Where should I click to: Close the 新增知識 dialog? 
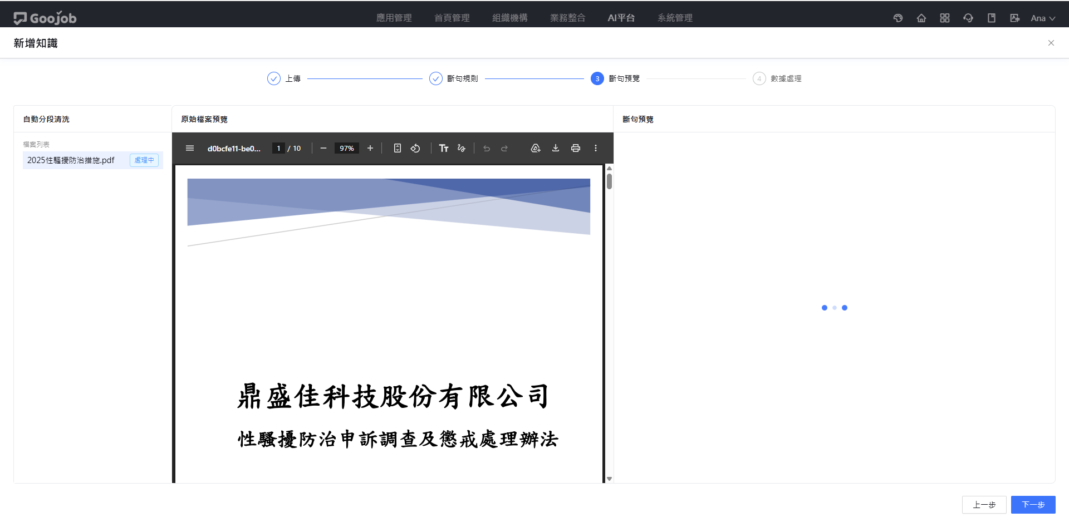tap(1051, 43)
